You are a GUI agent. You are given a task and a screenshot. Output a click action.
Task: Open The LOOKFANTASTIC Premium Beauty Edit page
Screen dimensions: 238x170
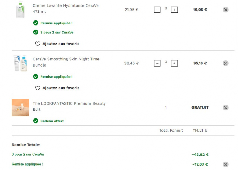click(x=69, y=106)
